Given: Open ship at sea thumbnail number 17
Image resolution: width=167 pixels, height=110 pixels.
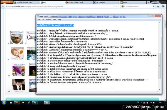Looking at the screenshot, I should point(33,85).
